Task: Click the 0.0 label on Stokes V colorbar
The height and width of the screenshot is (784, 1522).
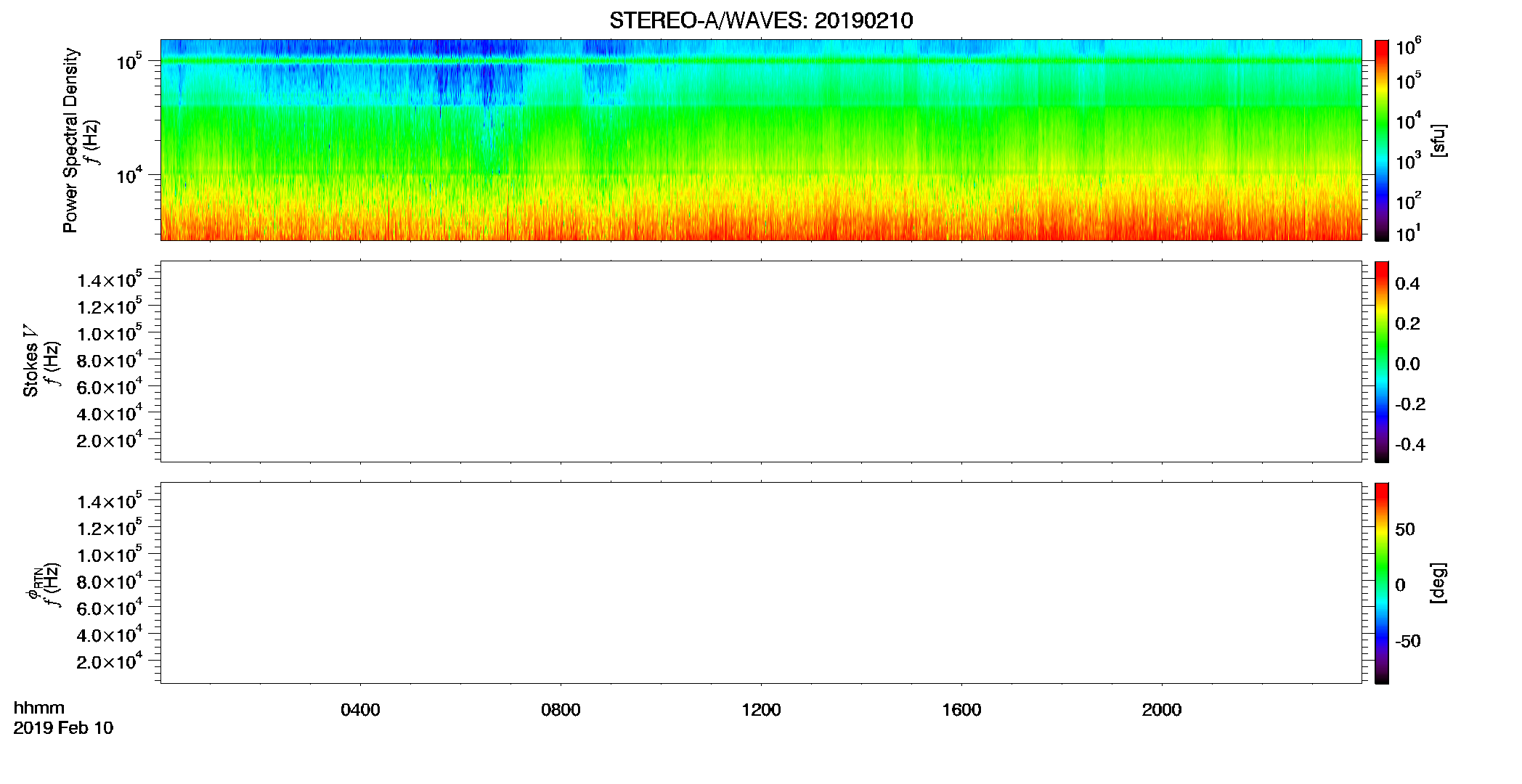Action: click(x=1407, y=364)
